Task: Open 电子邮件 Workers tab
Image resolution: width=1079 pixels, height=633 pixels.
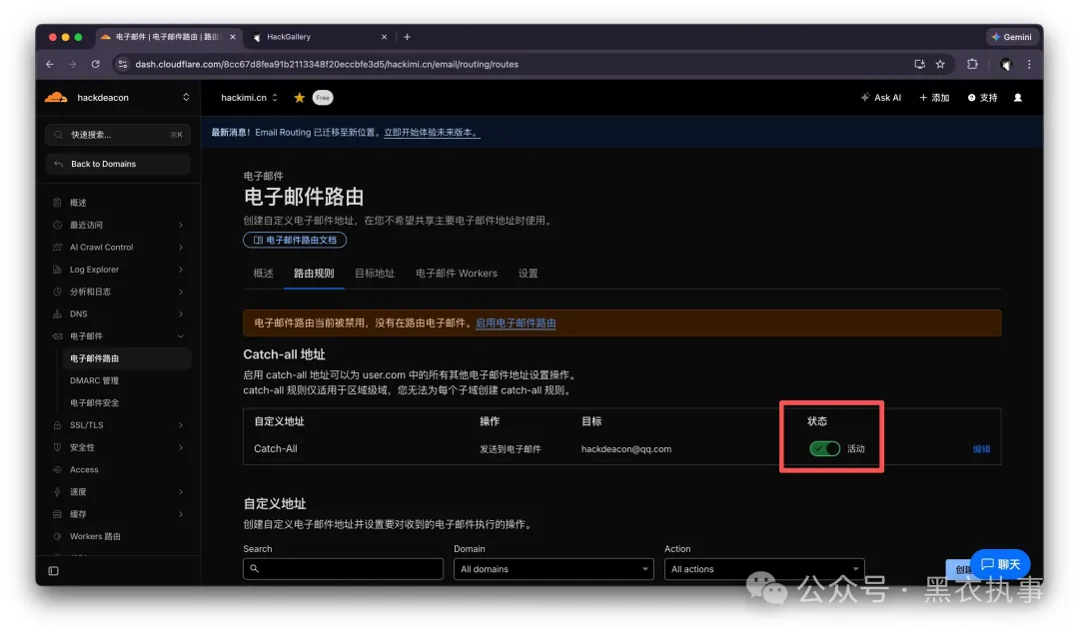Action: tap(457, 274)
